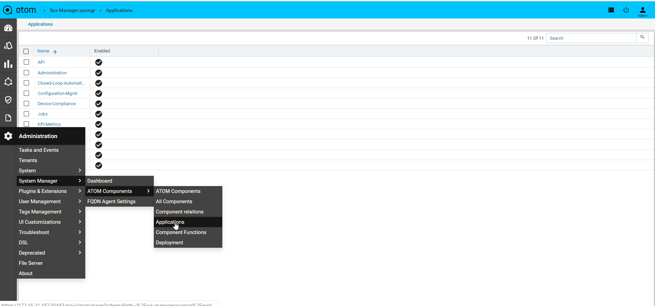The image size is (655, 306).
Task: Expand the Tags Management submenu
Action: (x=51, y=212)
